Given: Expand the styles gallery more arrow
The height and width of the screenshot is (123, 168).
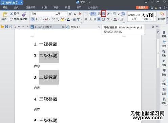Looking at the screenshot, I should point(155,20).
